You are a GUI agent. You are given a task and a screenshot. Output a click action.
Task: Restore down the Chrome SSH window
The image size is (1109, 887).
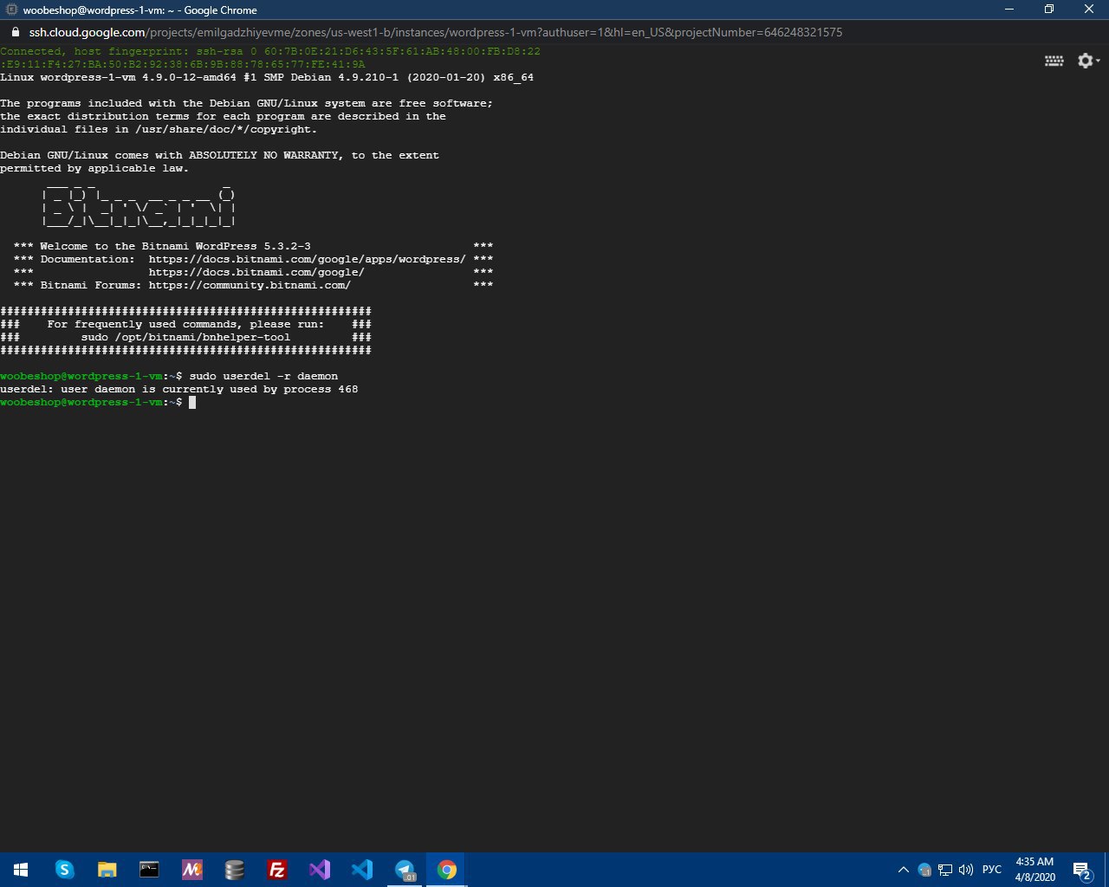click(1049, 10)
